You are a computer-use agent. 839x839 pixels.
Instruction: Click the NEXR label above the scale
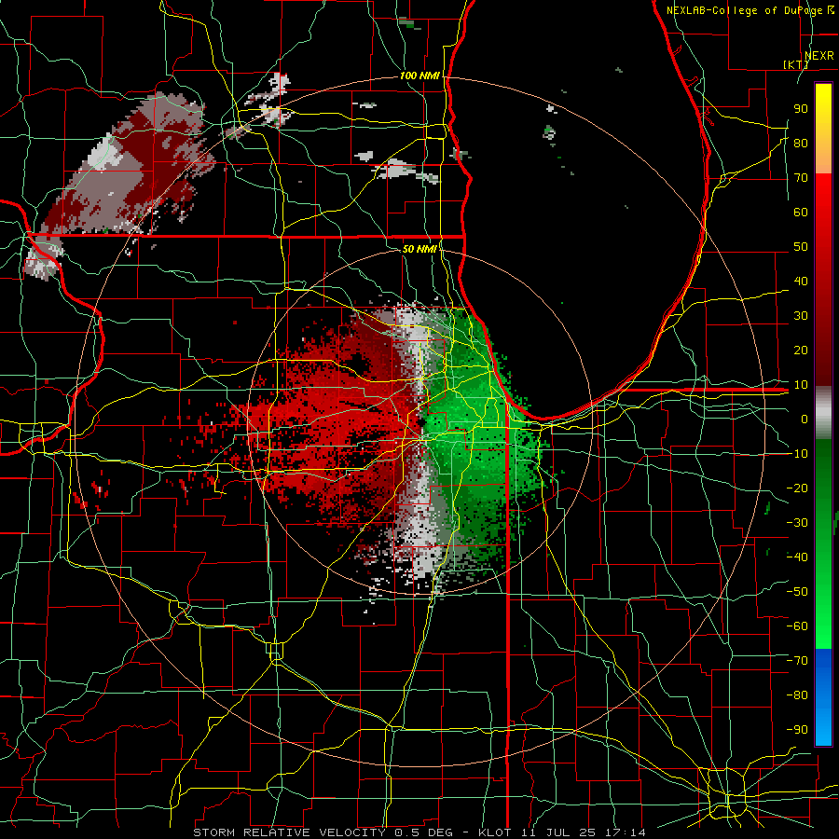point(818,56)
